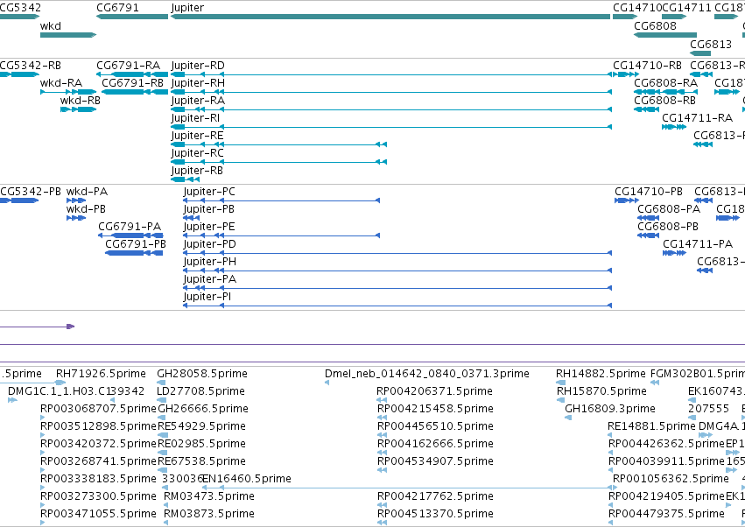Select protein Jupiter-PA
Image resolution: width=745 pixels, height=527 pixels.
point(397,288)
